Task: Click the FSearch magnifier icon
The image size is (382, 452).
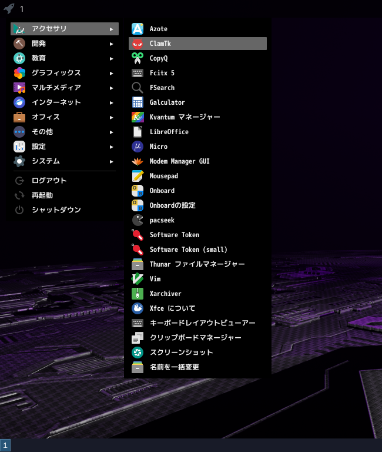Action: pos(138,88)
